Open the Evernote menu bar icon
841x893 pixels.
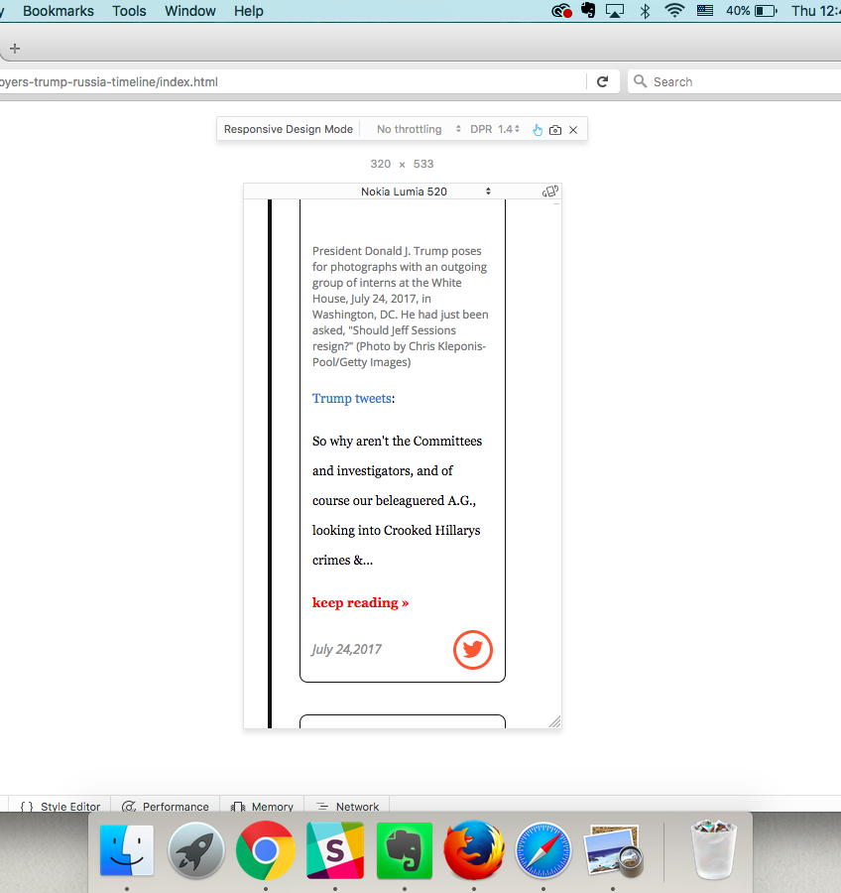[x=588, y=11]
